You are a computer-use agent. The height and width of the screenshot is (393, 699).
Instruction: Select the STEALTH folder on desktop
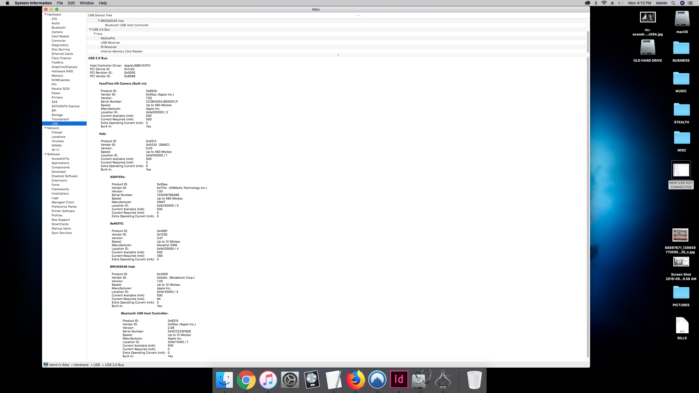point(682,110)
